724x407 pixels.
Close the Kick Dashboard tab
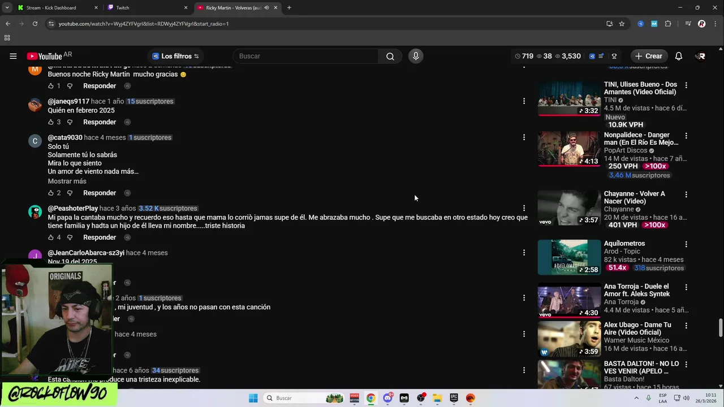[96, 8]
